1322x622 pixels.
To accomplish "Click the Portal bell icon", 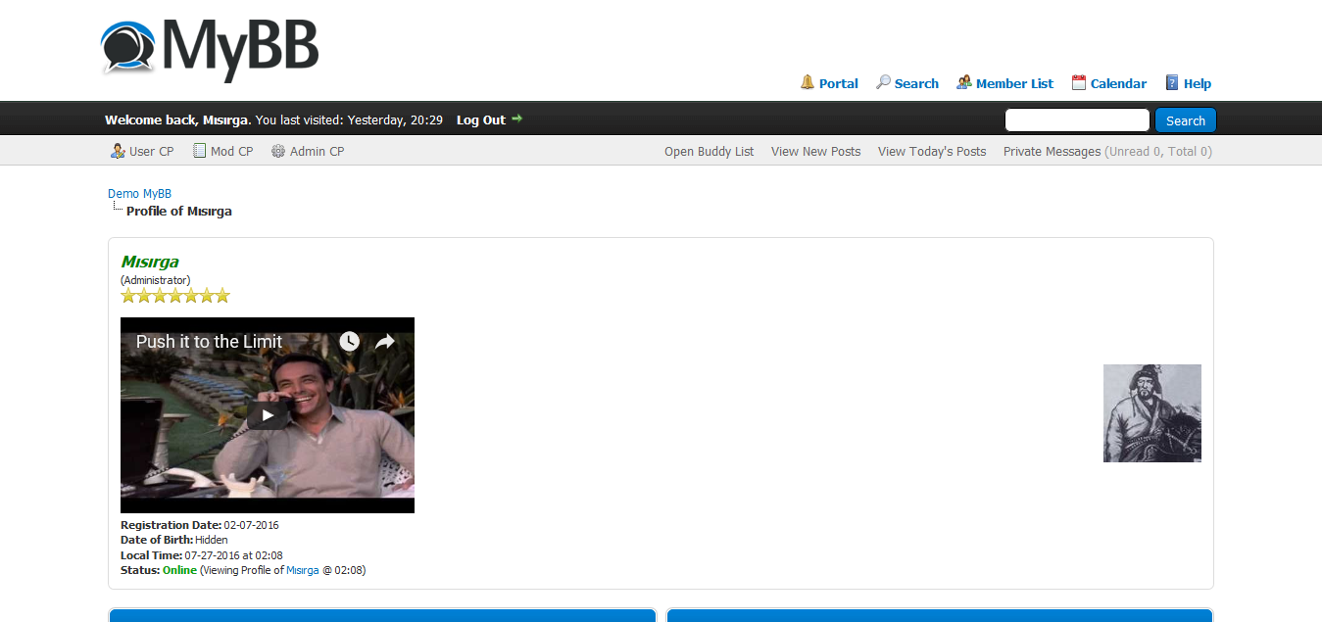I will point(808,82).
